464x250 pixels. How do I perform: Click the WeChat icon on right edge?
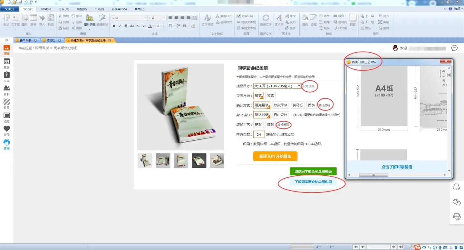[457, 202]
